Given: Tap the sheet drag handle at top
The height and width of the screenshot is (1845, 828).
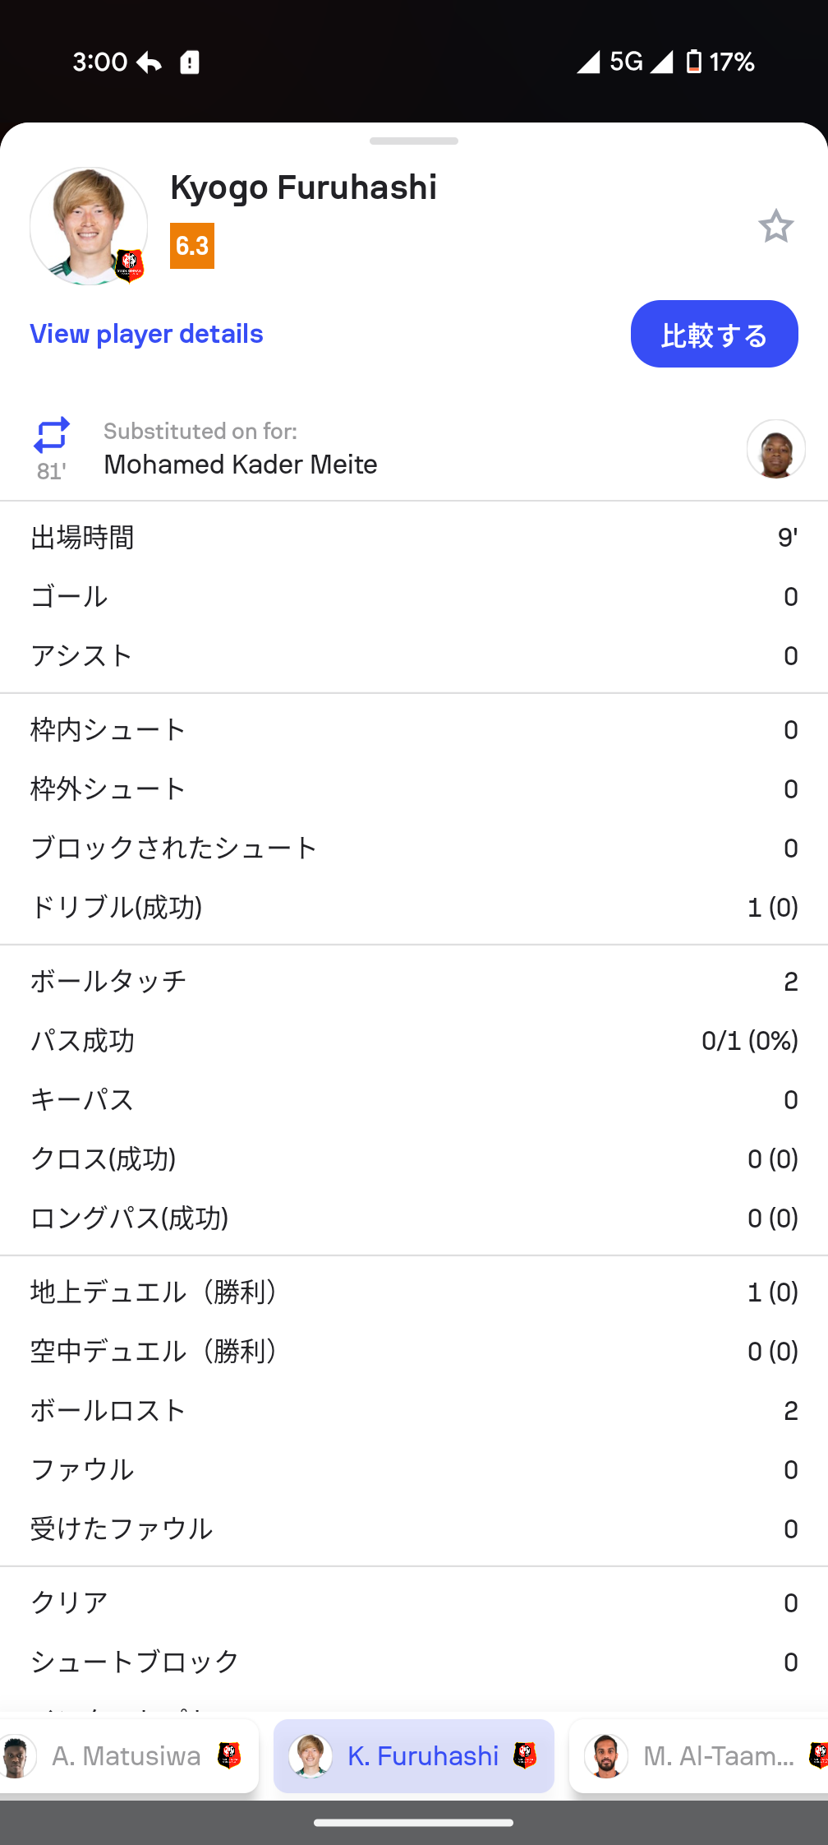Looking at the screenshot, I should pyautogui.click(x=414, y=141).
